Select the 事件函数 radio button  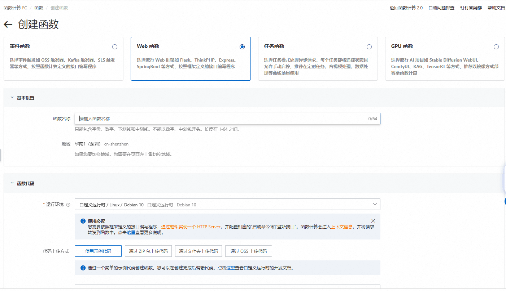point(115,47)
